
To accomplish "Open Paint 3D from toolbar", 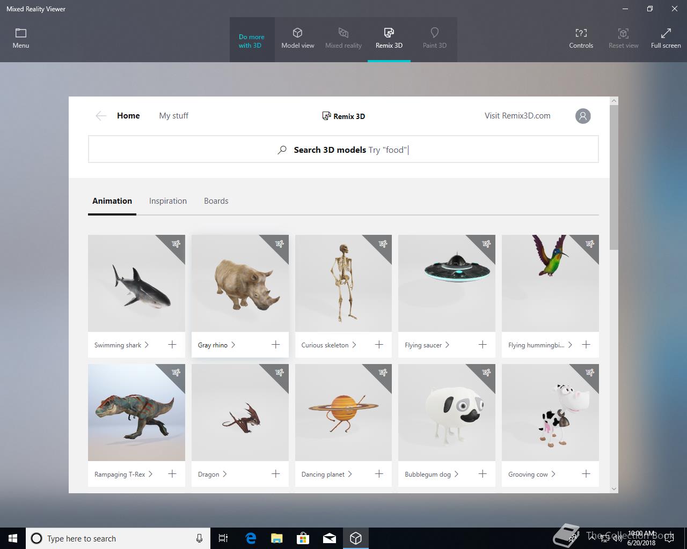I will (434, 39).
